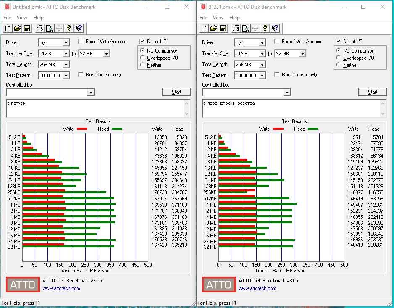The width and height of the screenshot is (394, 308).
Task: Open www.attotech.com link in right window
Action: point(257,288)
